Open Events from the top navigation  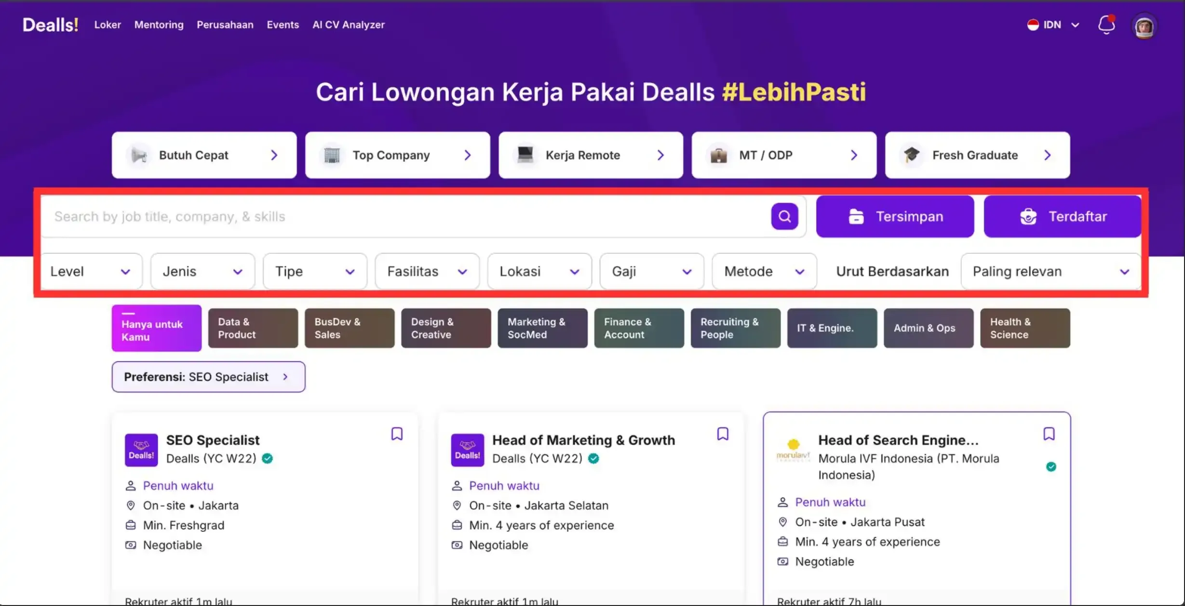point(283,25)
